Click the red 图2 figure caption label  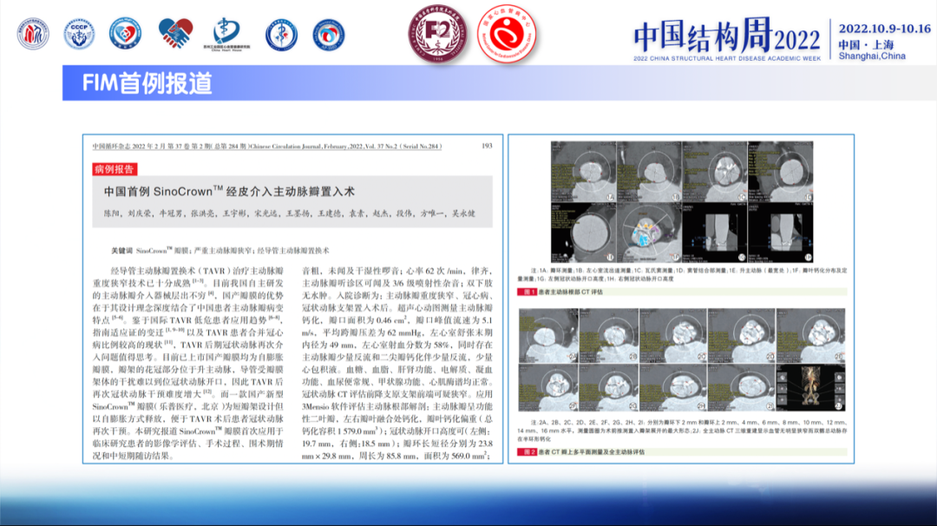tap(527, 453)
